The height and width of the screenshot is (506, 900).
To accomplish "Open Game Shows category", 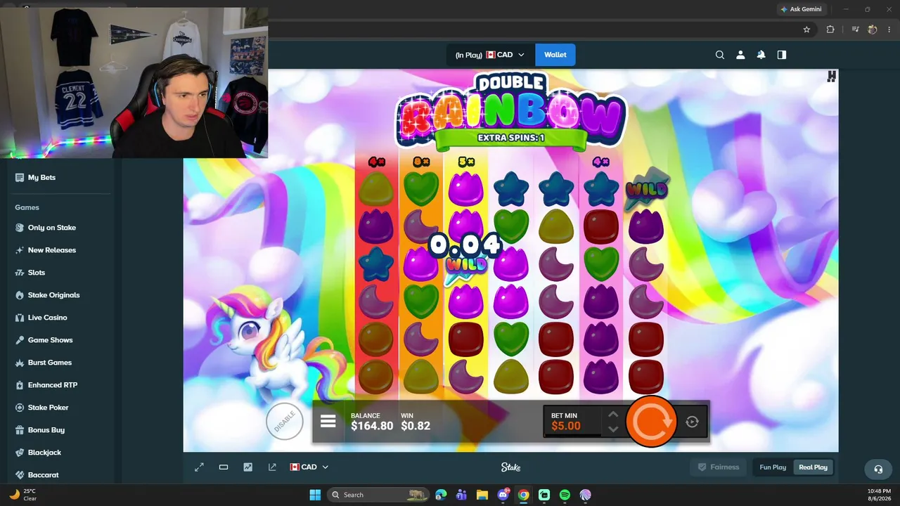I will (50, 340).
